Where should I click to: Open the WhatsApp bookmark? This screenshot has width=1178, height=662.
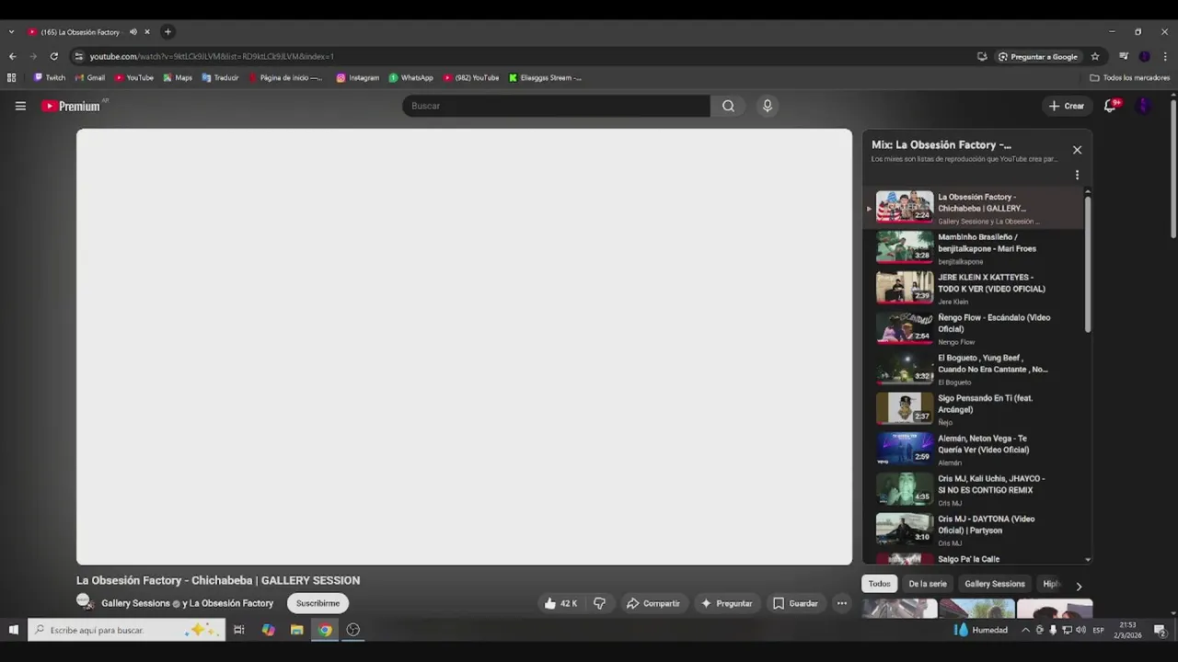pyautogui.click(x=410, y=77)
